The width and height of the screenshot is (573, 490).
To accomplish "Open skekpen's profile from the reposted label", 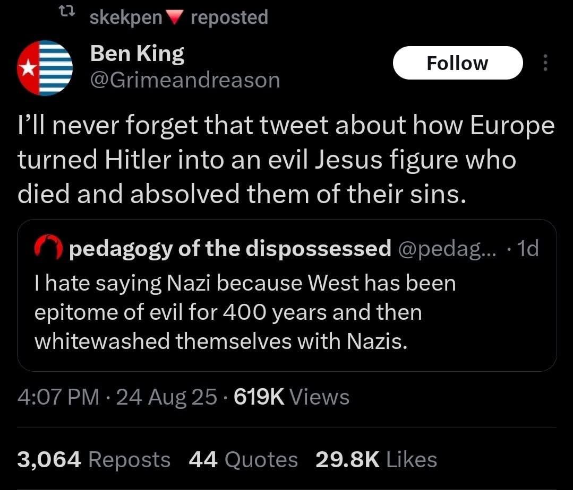I will (125, 17).
